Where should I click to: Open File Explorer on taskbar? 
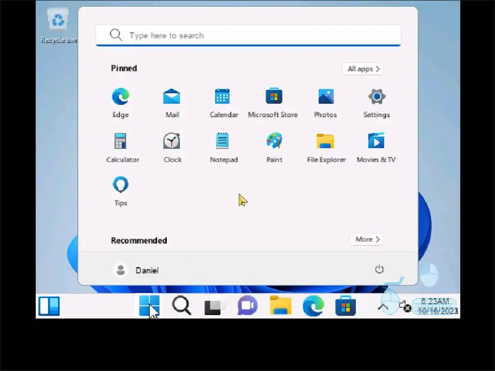[280, 306]
